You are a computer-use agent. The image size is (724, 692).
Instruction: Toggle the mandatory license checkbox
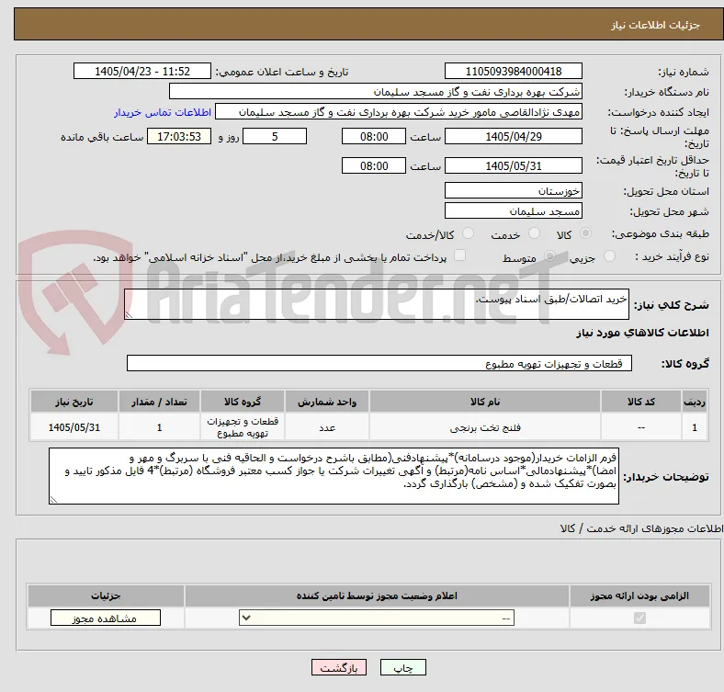click(x=639, y=618)
